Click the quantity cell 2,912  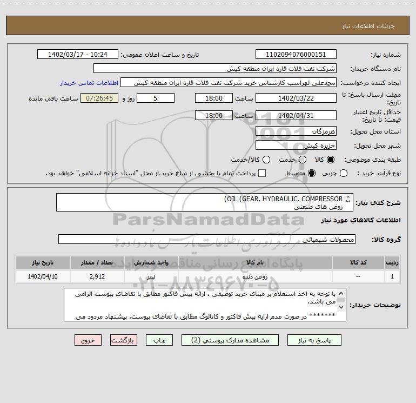97,276
